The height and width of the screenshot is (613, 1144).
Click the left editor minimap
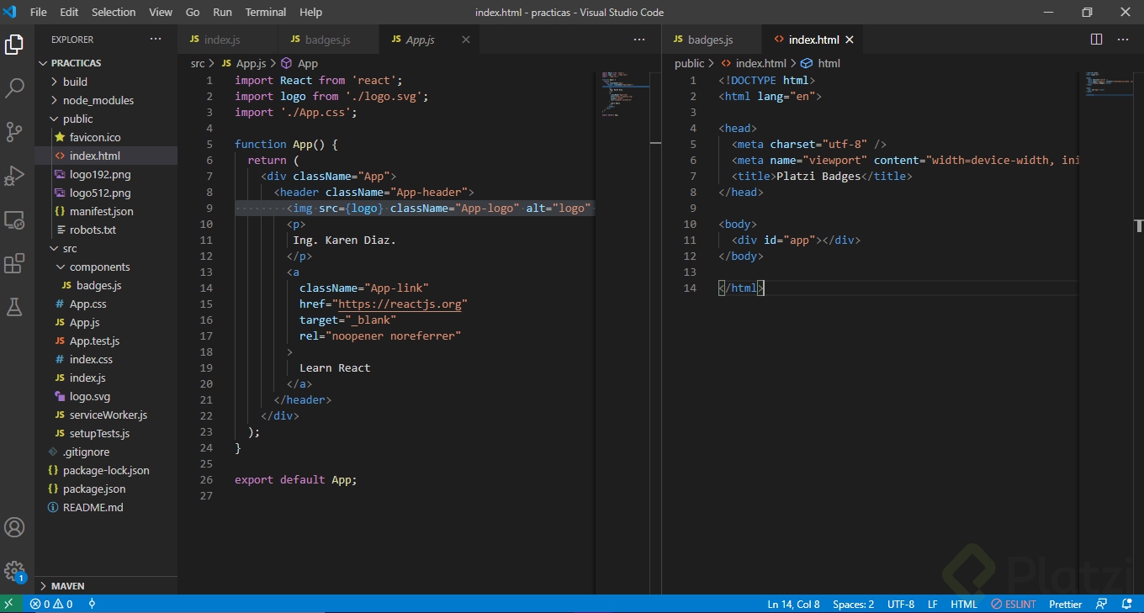coord(622,92)
